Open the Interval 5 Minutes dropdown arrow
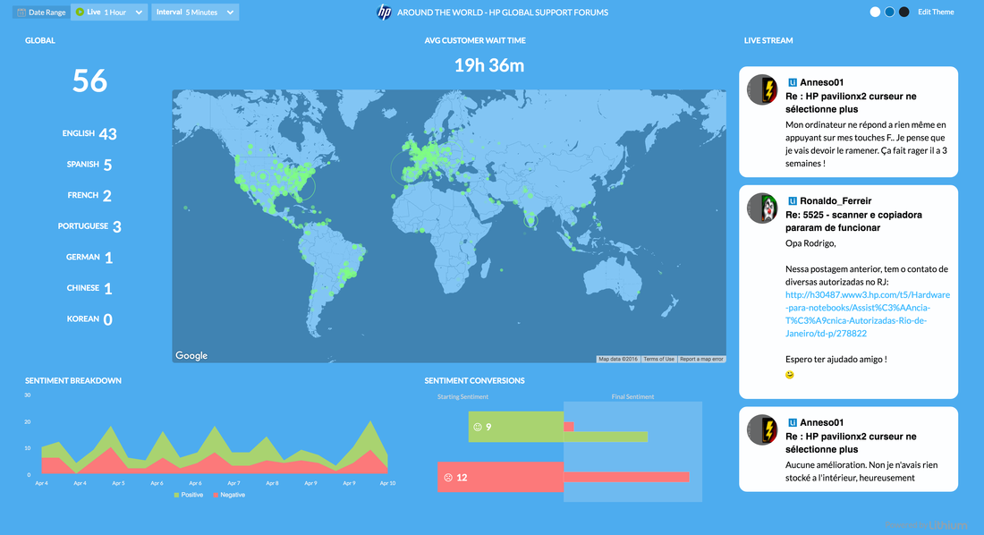Viewport: 984px width, 535px height. tap(231, 13)
